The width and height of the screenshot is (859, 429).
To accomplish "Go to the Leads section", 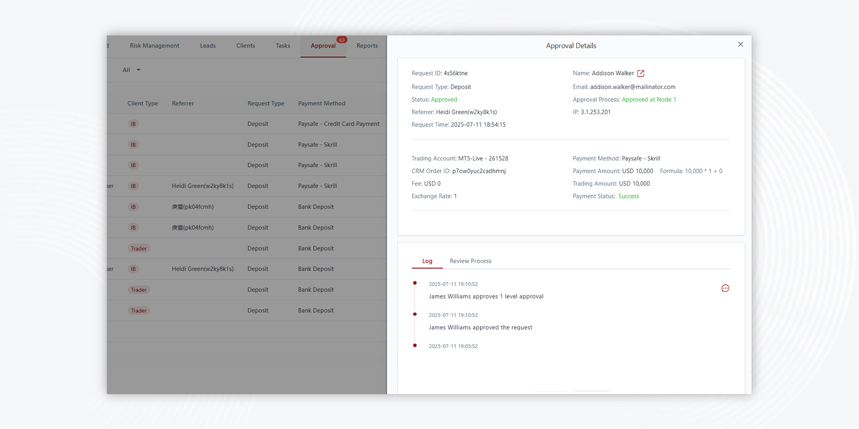I will pos(208,46).
